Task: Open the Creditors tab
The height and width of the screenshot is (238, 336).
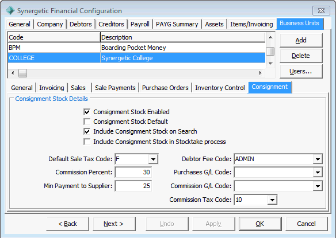Action: [111, 24]
